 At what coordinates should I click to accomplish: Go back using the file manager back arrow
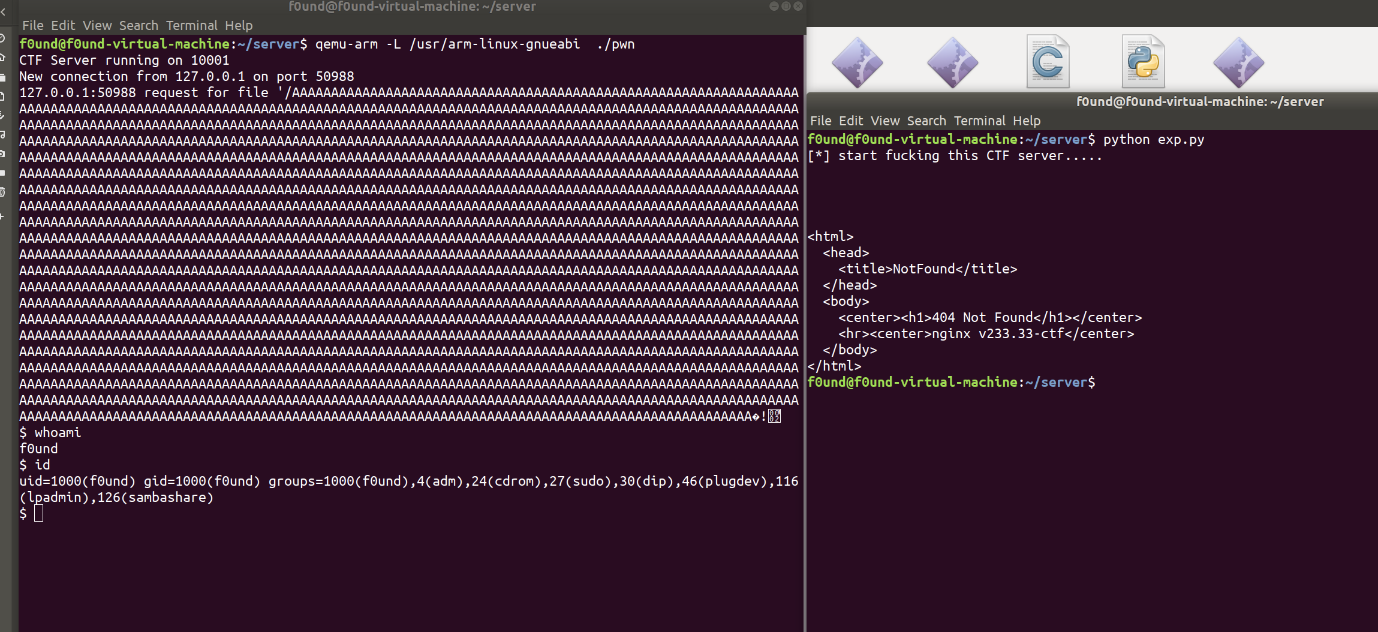click(x=3, y=12)
